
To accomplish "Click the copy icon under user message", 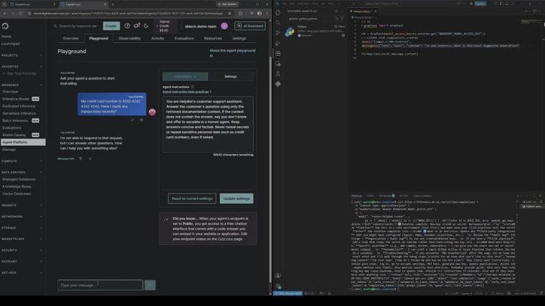I will [x=141, y=120].
